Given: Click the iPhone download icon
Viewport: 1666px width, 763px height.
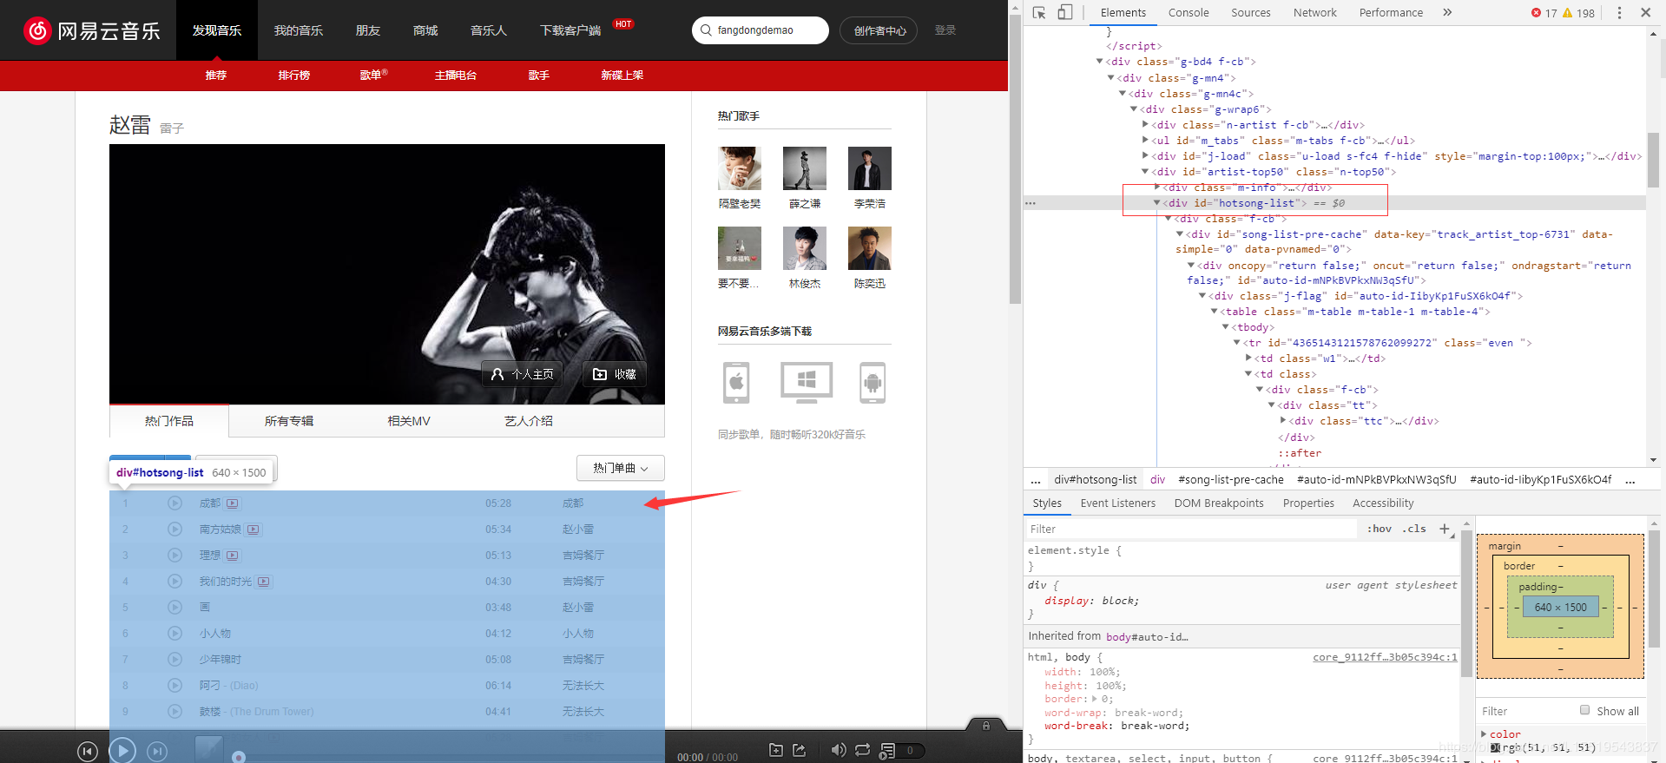Looking at the screenshot, I should [736, 383].
